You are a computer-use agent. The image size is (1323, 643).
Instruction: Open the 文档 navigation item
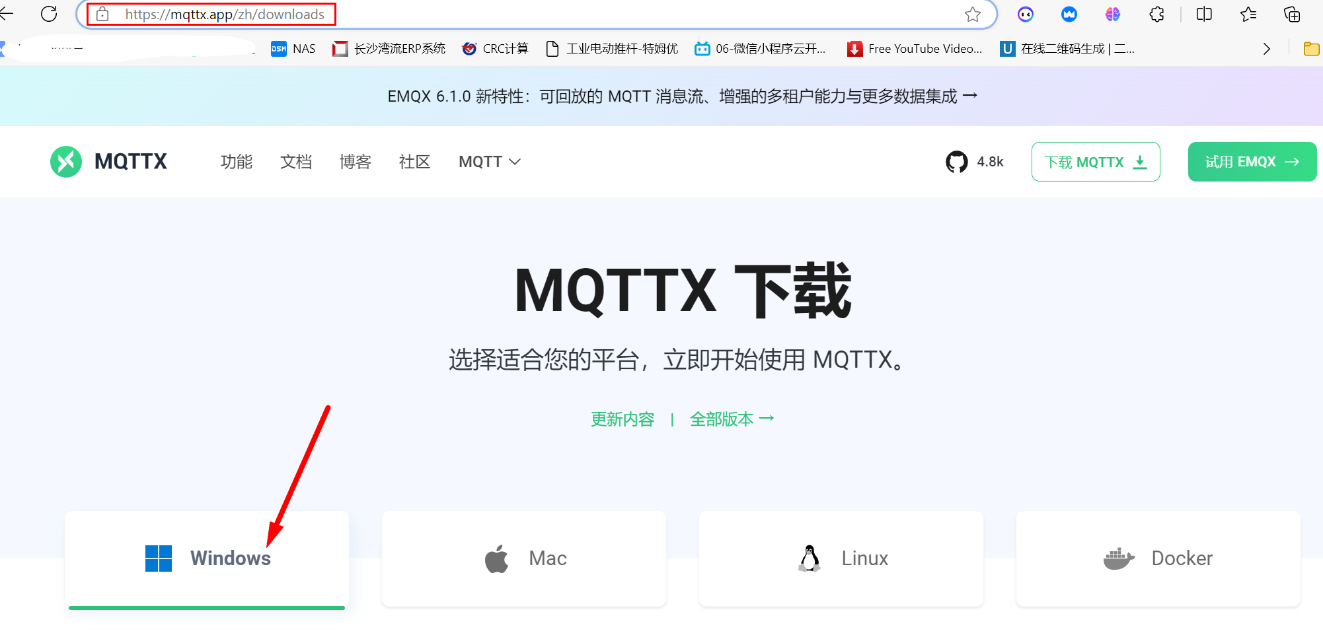point(296,162)
